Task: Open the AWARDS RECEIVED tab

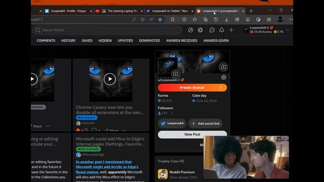Action: [x=182, y=40]
